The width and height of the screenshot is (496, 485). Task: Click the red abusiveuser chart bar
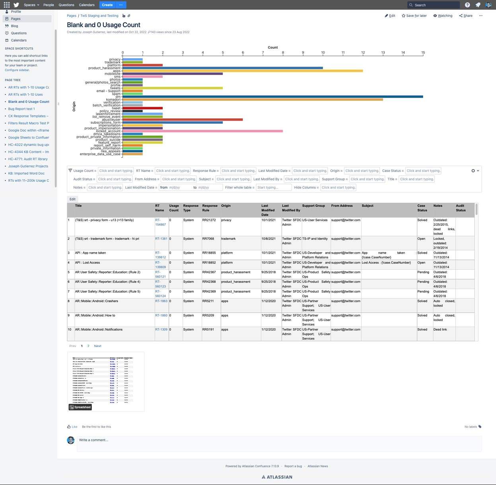[x=183, y=119]
